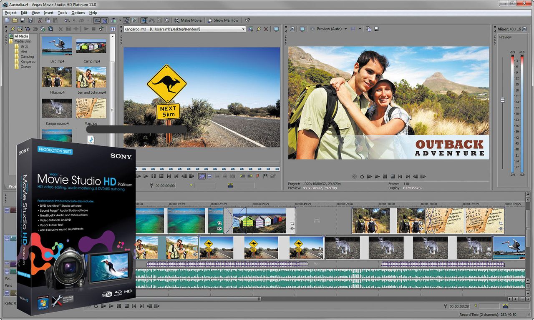This screenshot has height=320, width=534.
Task: Adjust the Mixer Preview volume fader
Action: click(503, 100)
